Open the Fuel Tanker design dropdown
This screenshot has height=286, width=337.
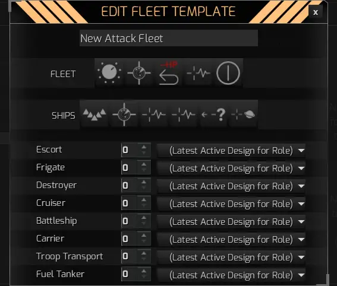pyautogui.click(x=231, y=275)
